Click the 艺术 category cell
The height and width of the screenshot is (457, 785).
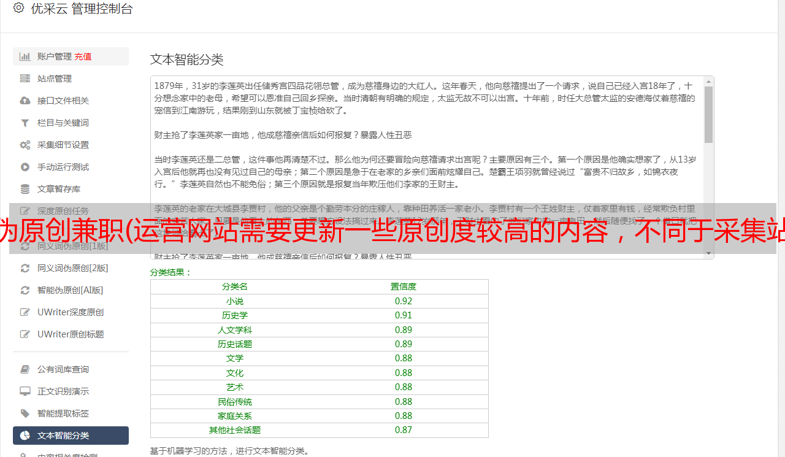(x=235, y=387)
